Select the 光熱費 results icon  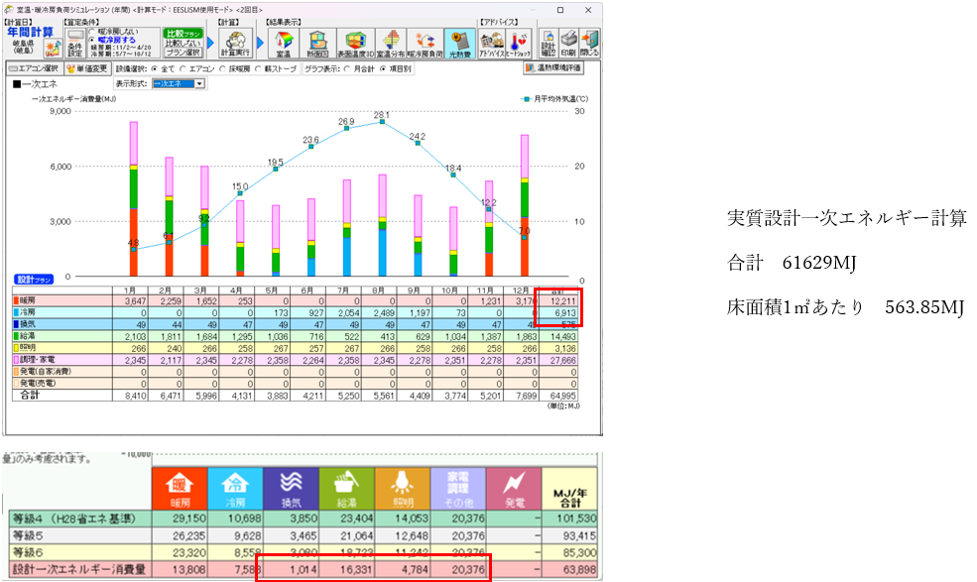(x=458, y=43)
